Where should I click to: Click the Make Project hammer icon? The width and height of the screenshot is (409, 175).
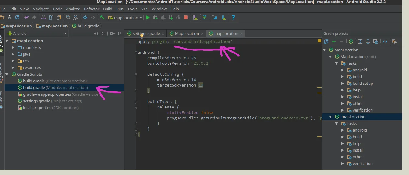(102, 18)
